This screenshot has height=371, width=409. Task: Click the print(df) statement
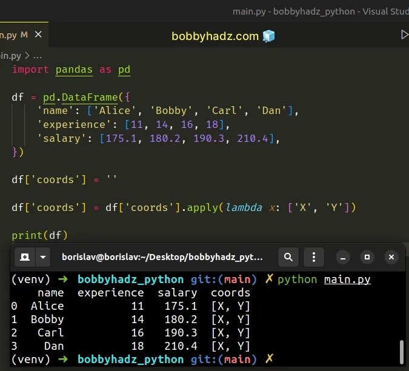pos(39,235)
